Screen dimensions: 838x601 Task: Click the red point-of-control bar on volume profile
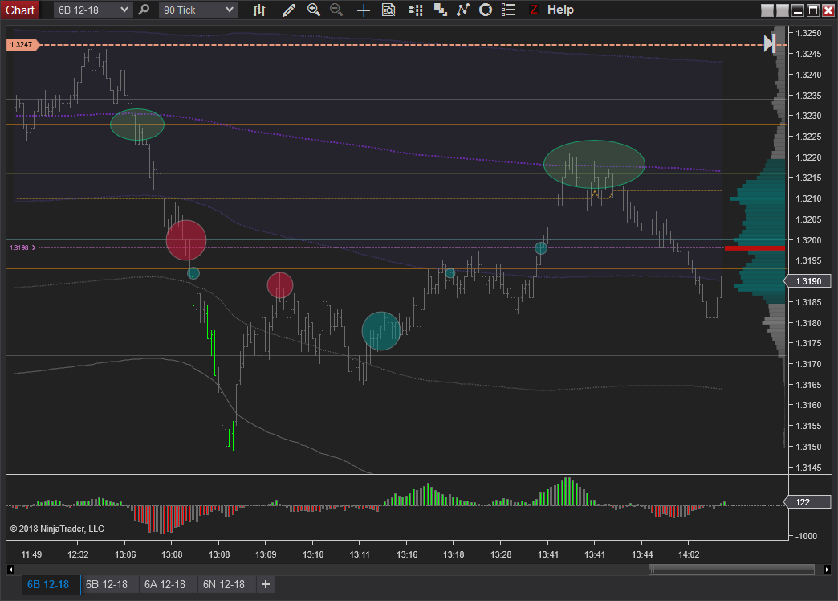[x=755, y=247]
